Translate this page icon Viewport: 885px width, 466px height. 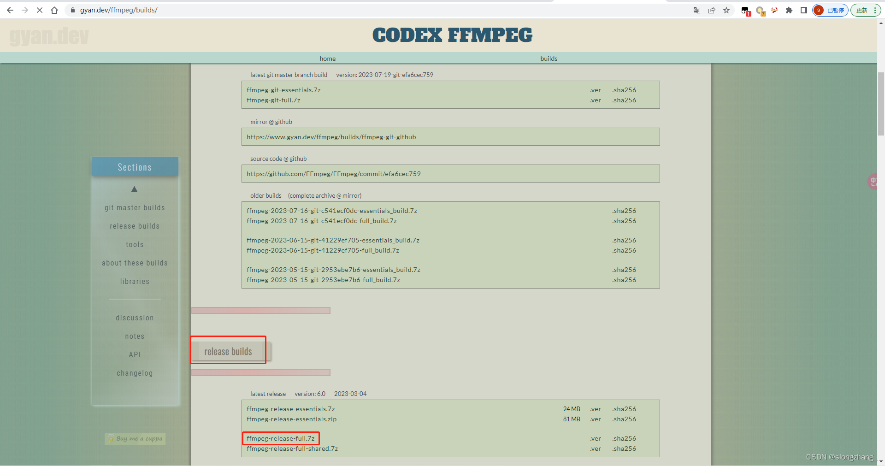coord(697,10)
